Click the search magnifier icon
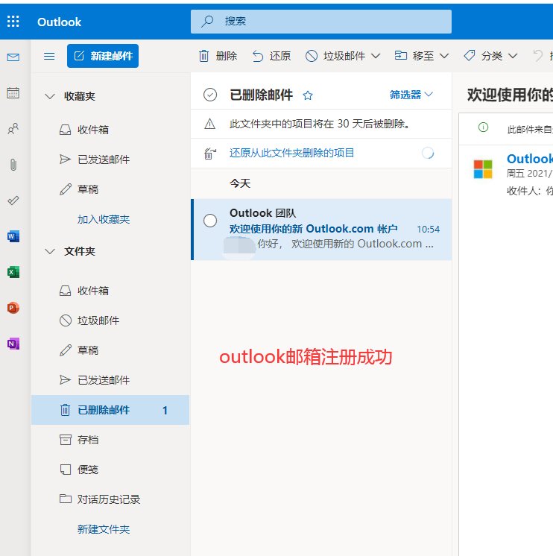 point(207,22)
